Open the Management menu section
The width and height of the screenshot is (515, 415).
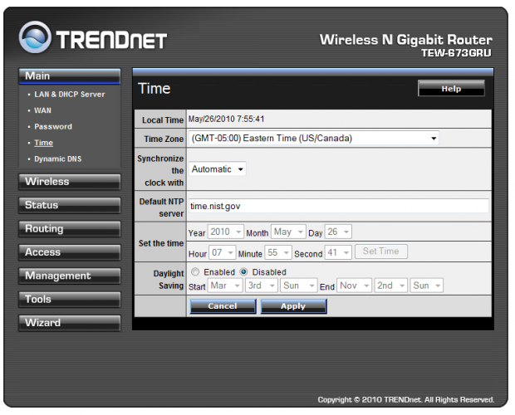point(70,276)
